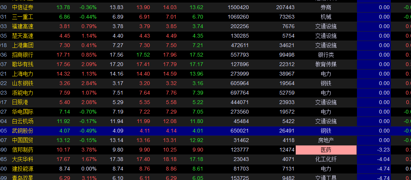
Task: Choose 山东钢铁 from the list
Action: (22, 83)
